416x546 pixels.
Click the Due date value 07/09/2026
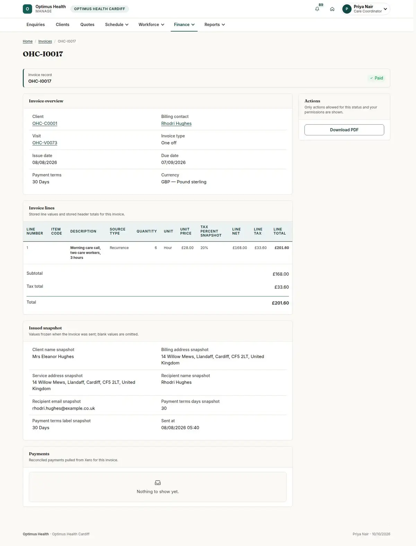[173, 162]
